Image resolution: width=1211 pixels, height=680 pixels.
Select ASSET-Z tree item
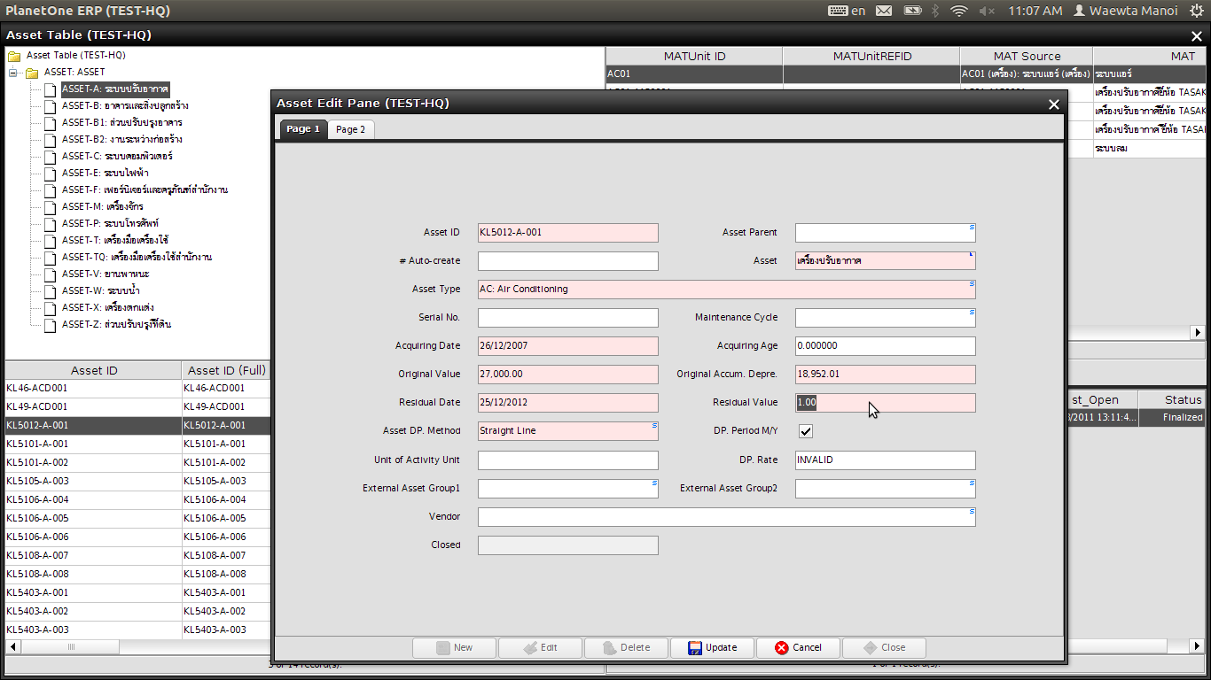pyautogui.click(x=116, y=325)
